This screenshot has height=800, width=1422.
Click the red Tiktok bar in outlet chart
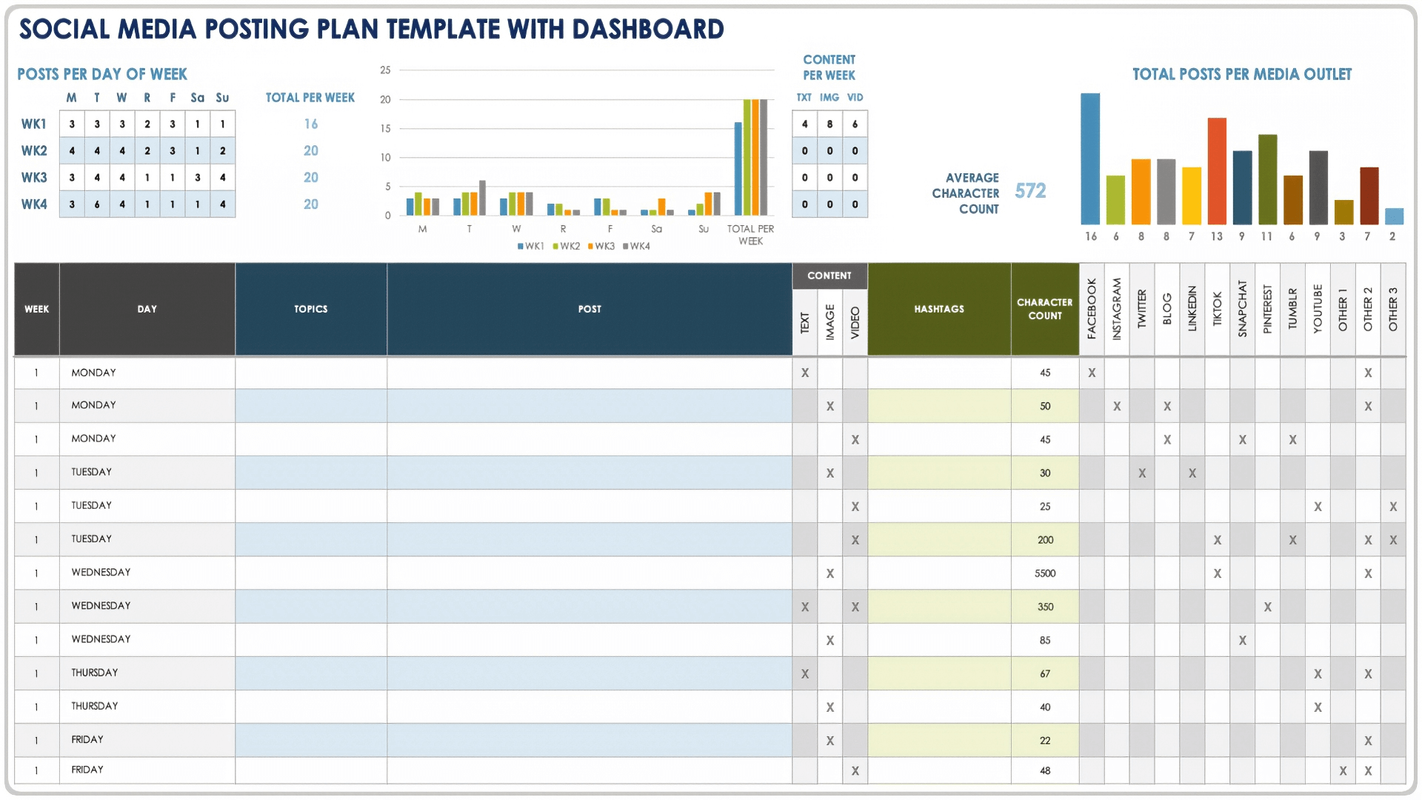click(1217, 170)
